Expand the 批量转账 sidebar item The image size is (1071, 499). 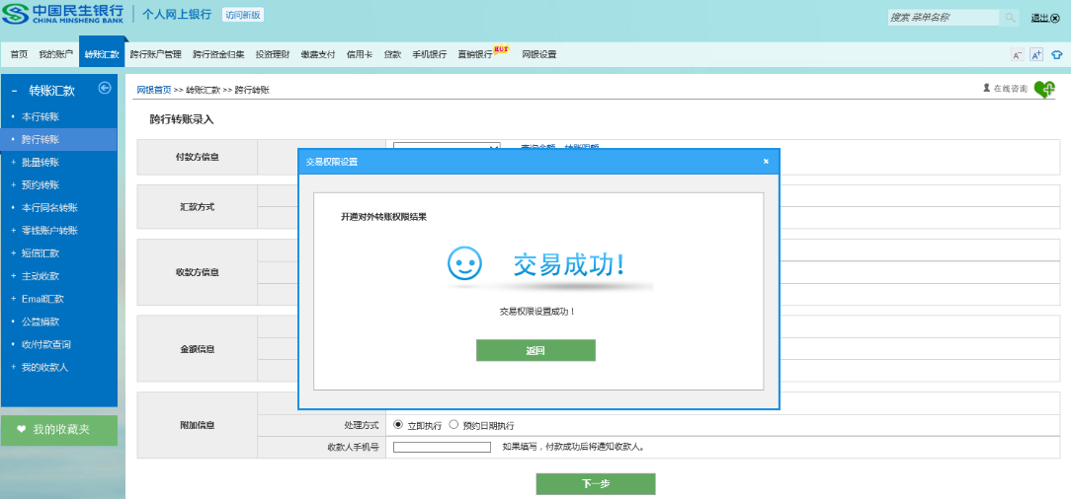(x=40, y=162)
